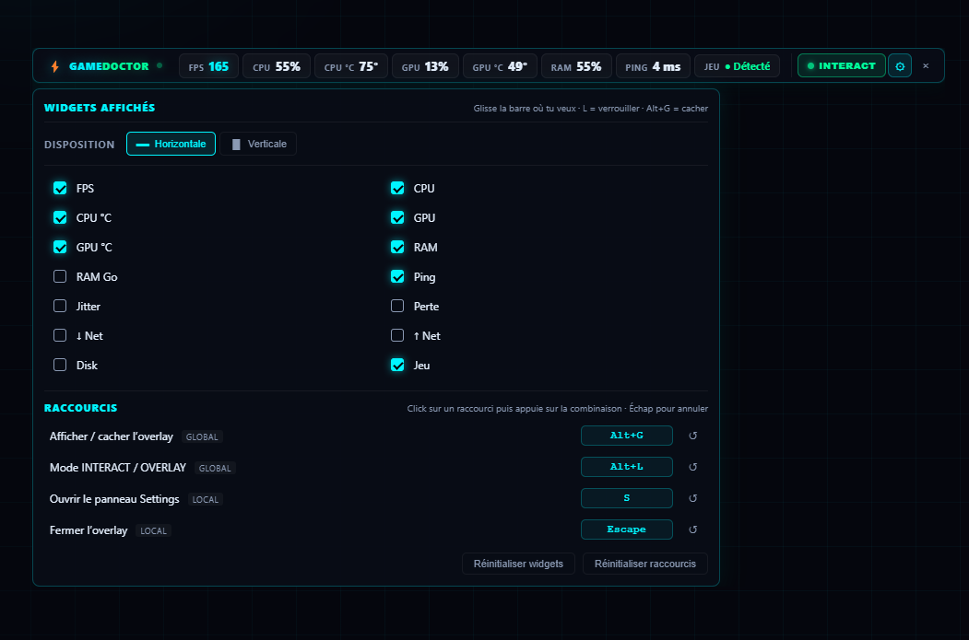Click the RAM 55% widget in bar
This screenshot has height=640, width=969.
coord(576,66)
